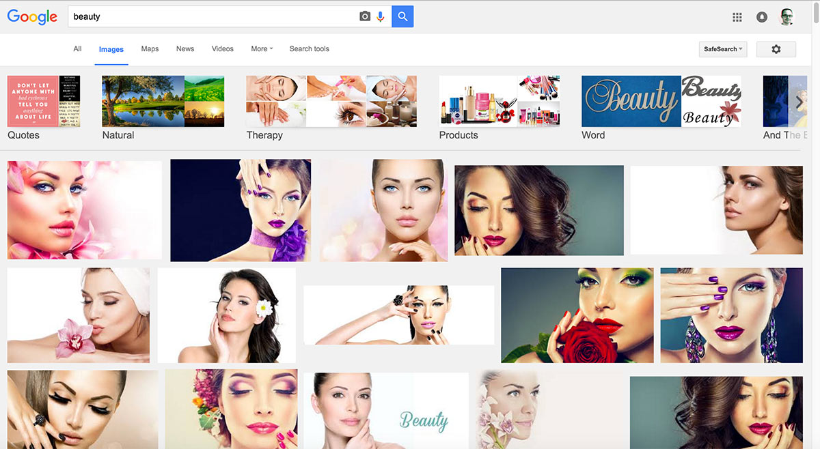Open the account profile picture

[x=788, y=17]
